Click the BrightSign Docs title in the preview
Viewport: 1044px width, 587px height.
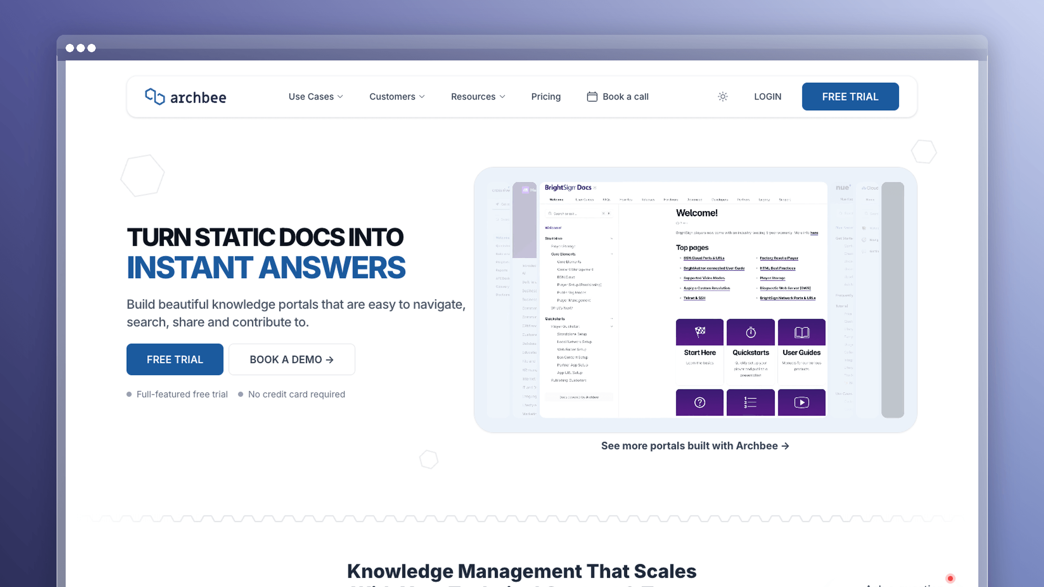coord(568,187)
